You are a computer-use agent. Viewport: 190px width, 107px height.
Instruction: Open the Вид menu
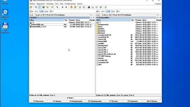coord(61,4)
